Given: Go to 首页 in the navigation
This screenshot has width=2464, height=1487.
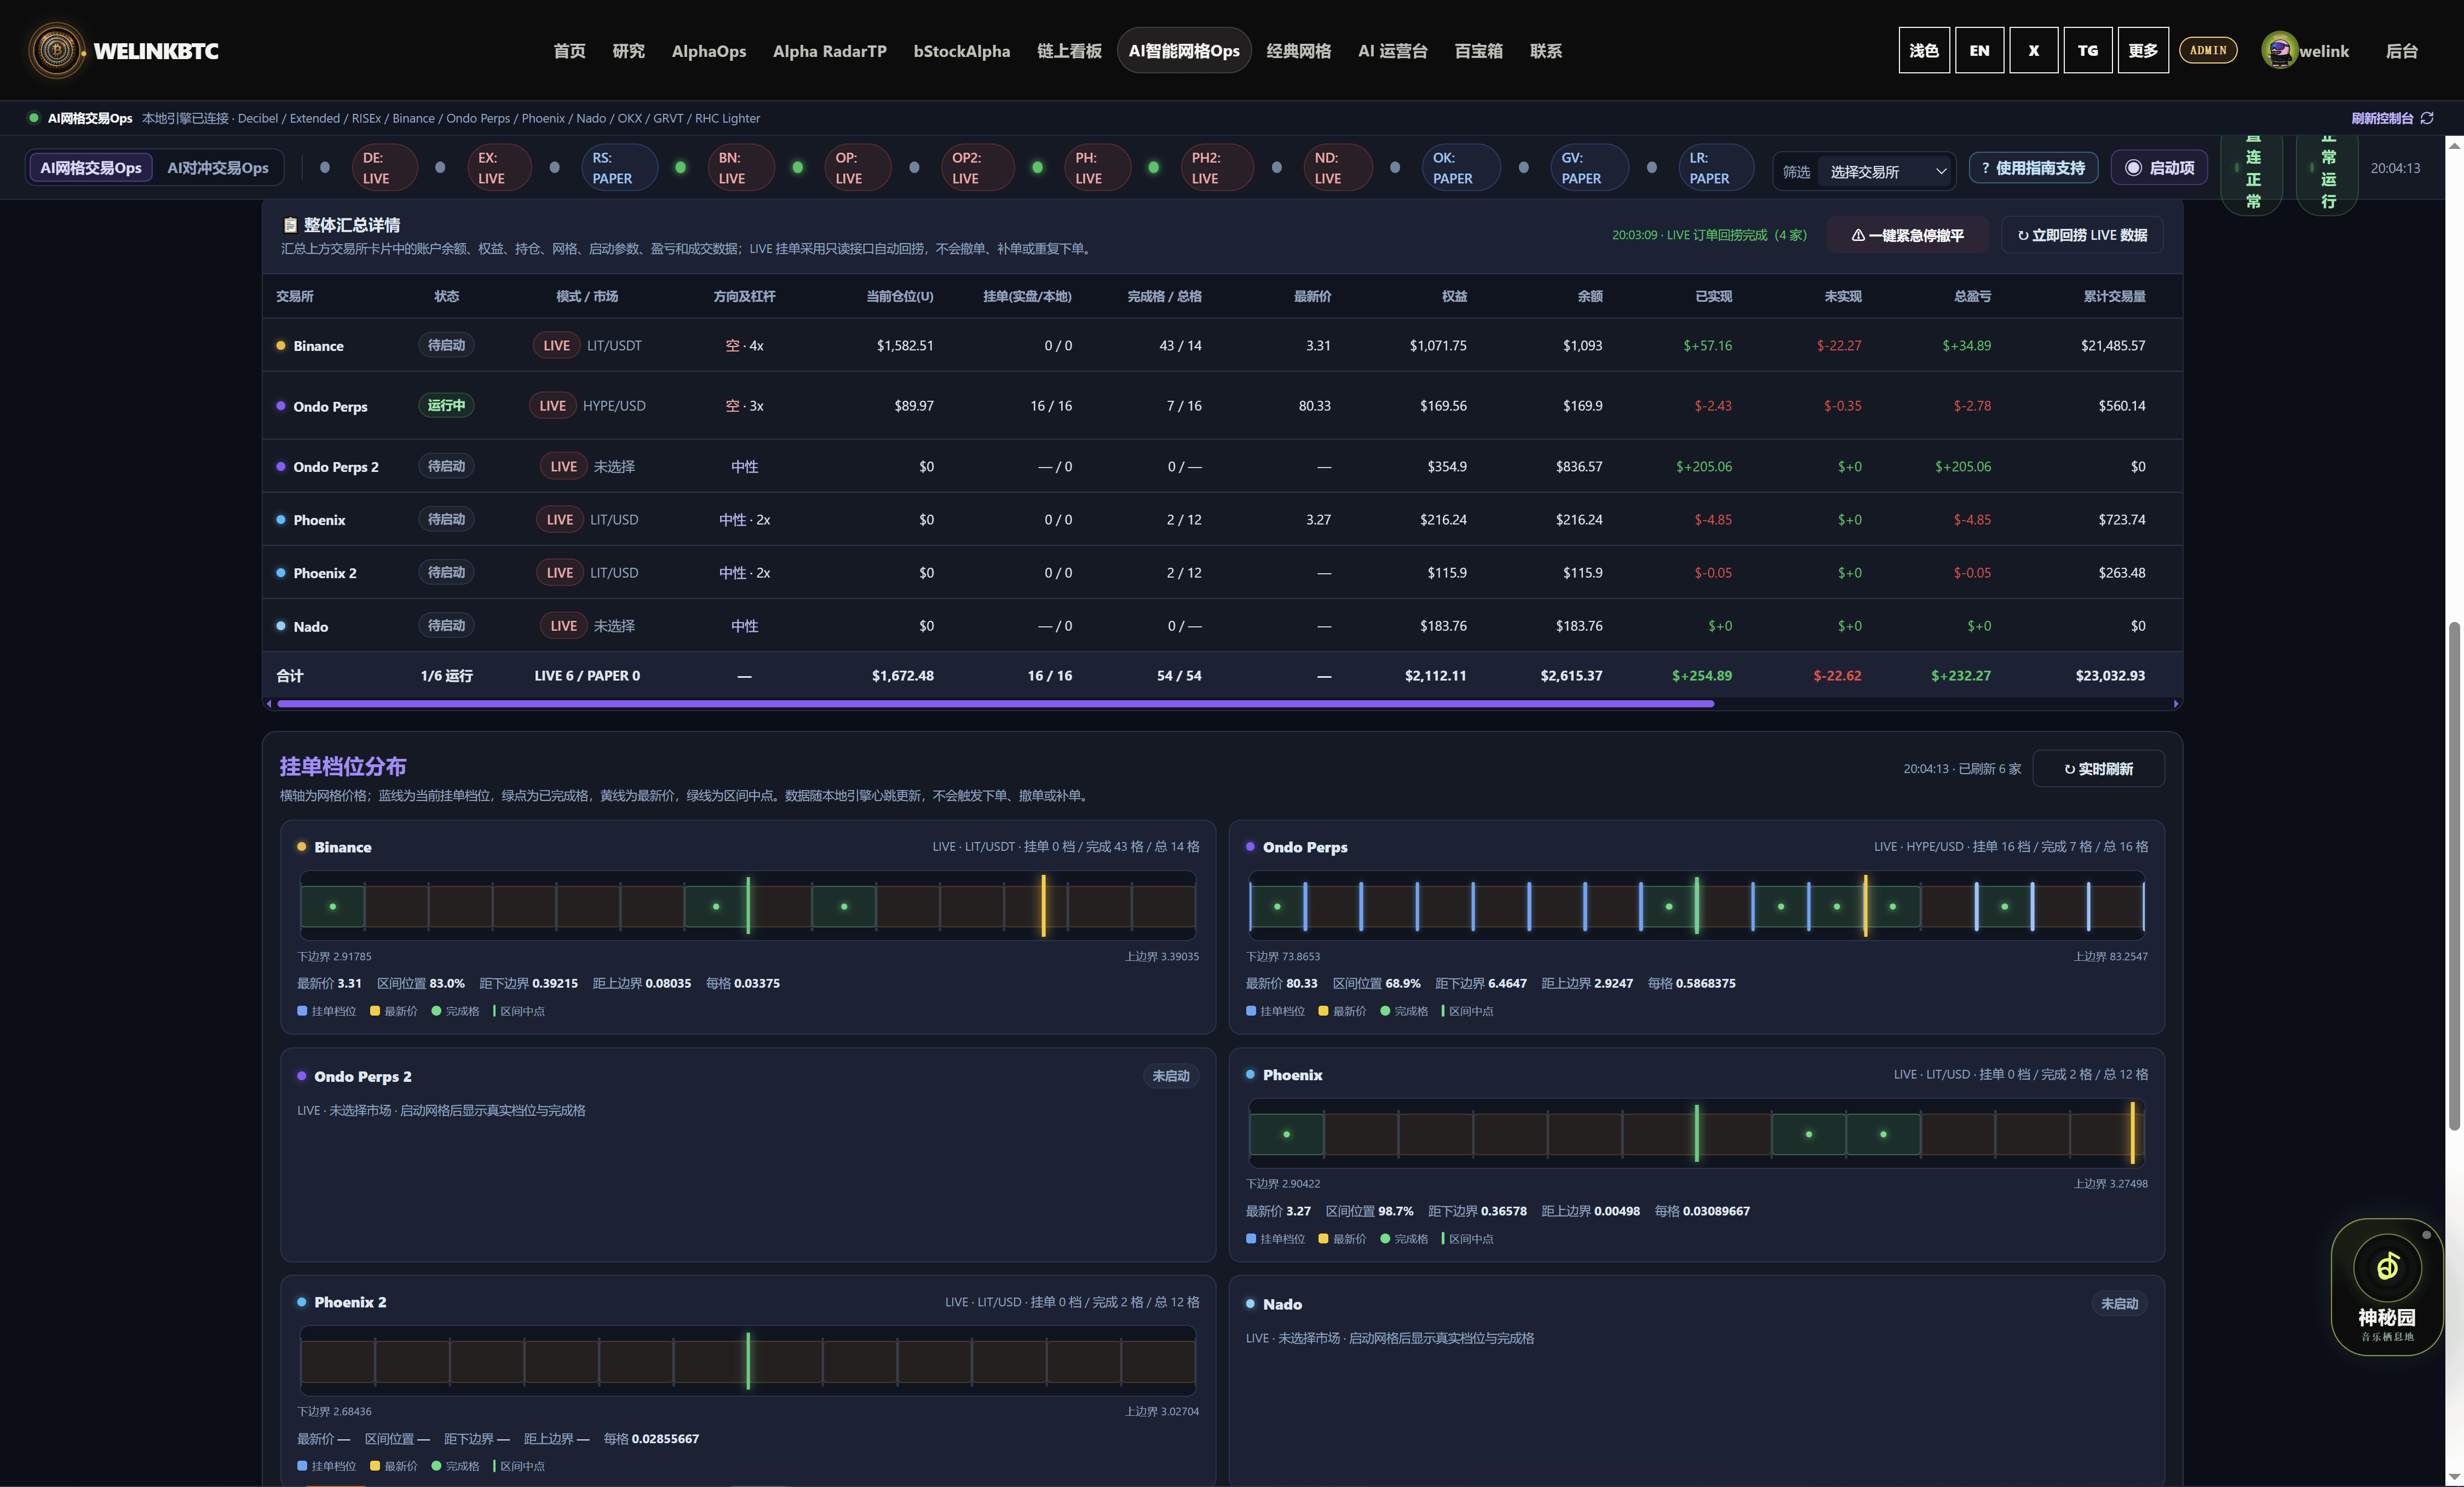Looking at the screenshot, I should point(569,51).
